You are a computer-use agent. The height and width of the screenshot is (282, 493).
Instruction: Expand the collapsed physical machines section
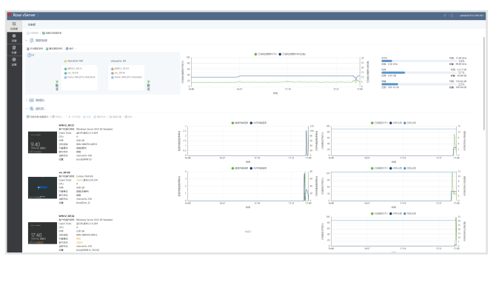click(27, 100)
